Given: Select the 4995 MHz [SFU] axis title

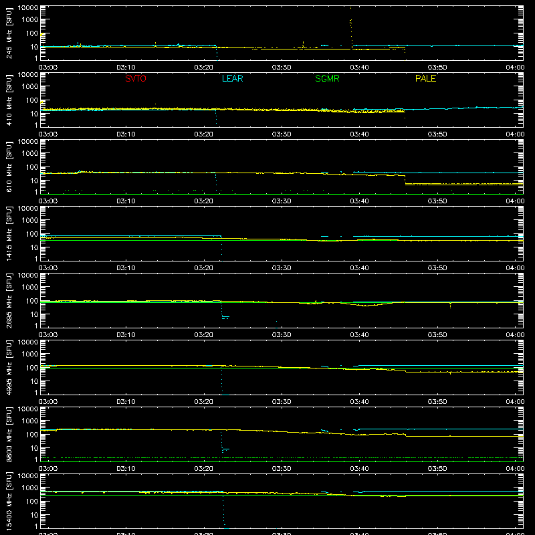Looking at the screenshot, I should (9, 367).
